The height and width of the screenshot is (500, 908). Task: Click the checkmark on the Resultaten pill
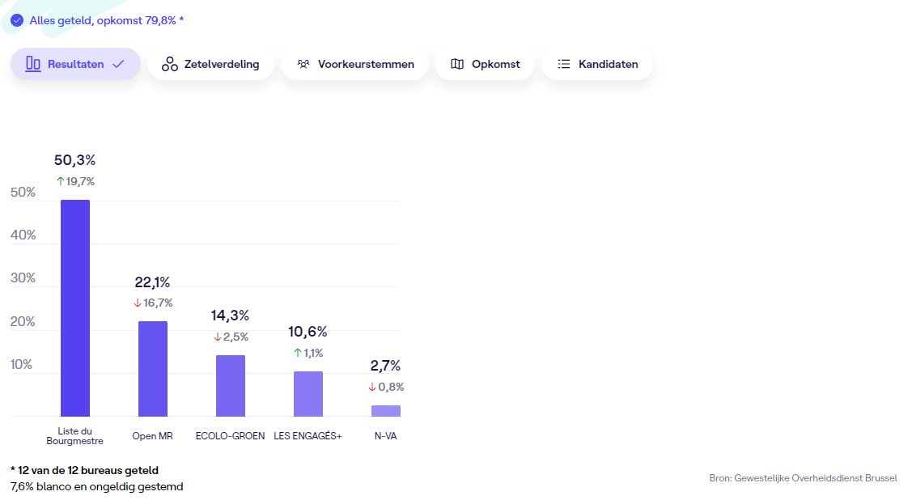click(x=118, y=64)
